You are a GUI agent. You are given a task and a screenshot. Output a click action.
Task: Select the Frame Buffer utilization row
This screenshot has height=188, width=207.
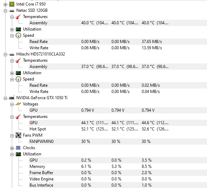coord(118,173)
